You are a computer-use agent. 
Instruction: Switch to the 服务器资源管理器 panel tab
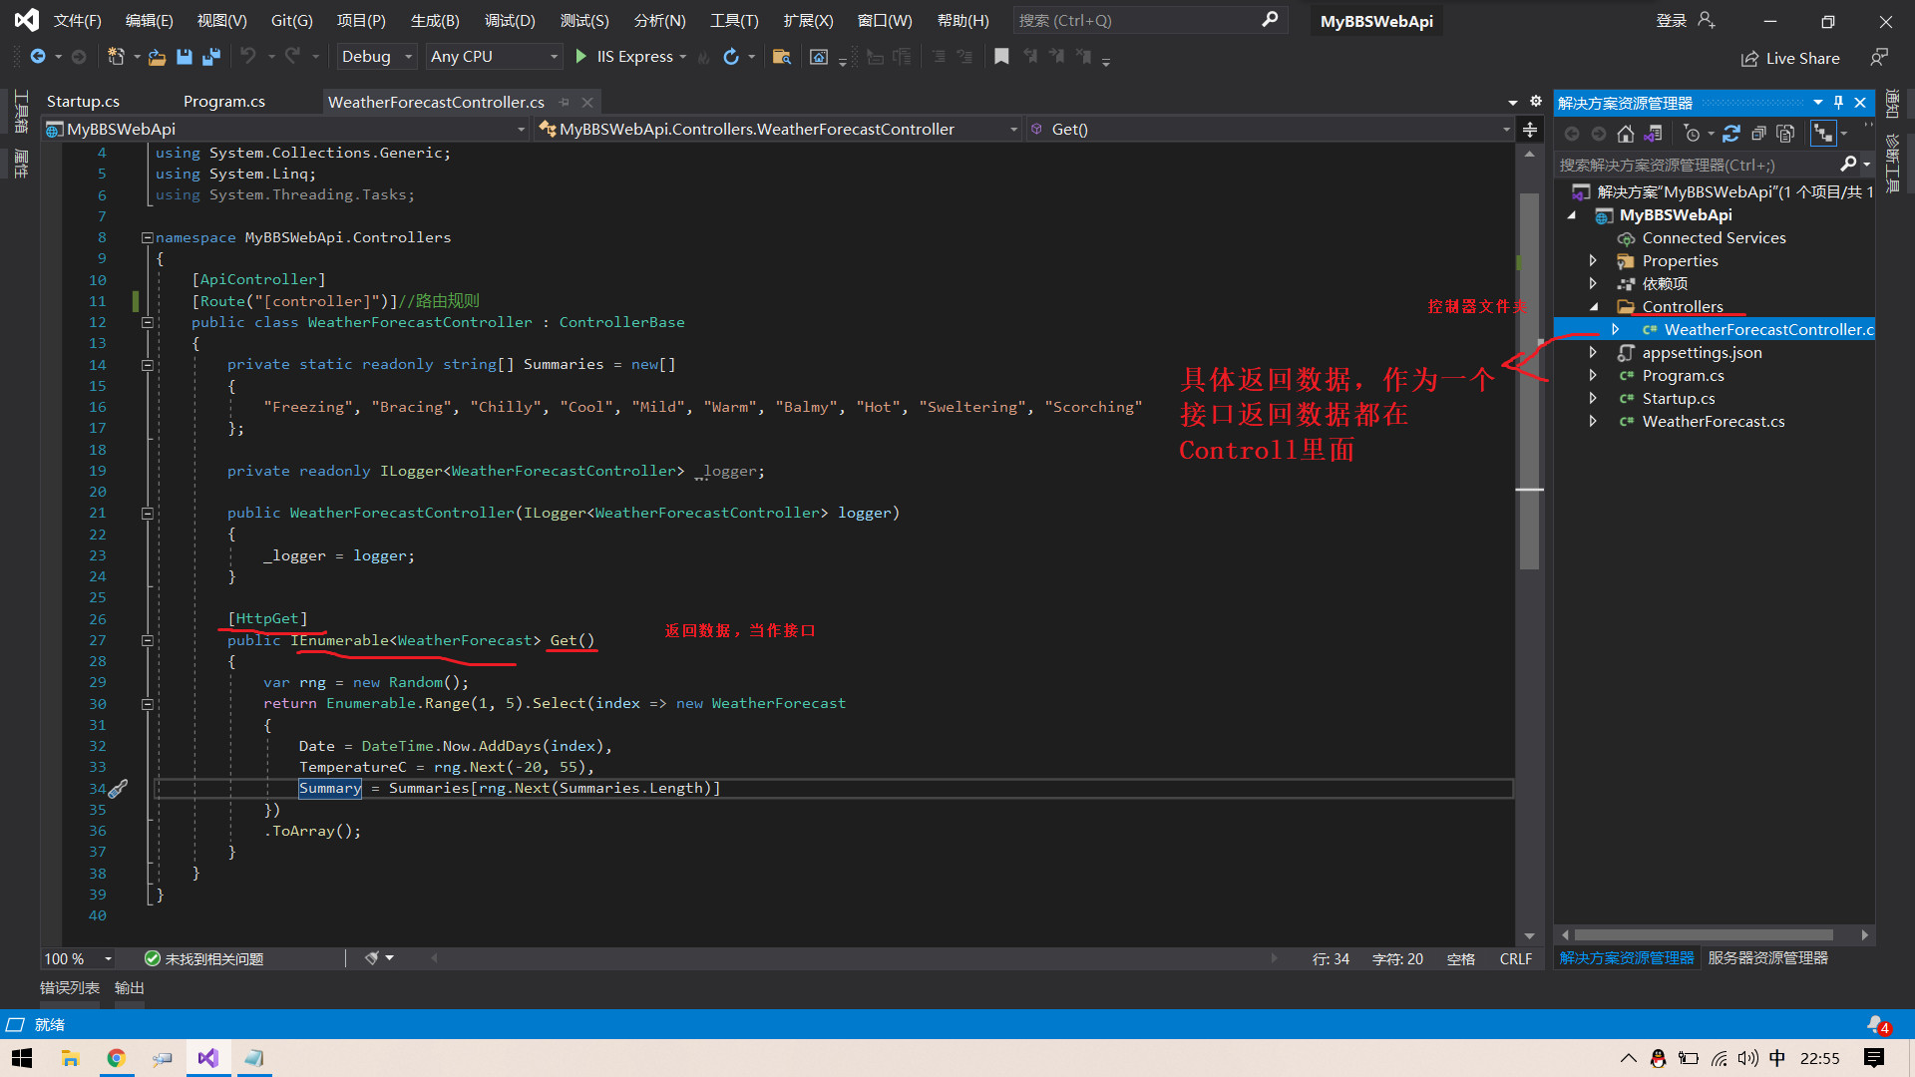tap(1767, 958)
